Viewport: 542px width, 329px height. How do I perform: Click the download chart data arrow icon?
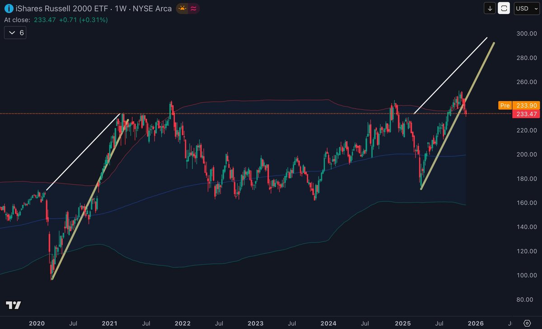[x=489, y=8]
